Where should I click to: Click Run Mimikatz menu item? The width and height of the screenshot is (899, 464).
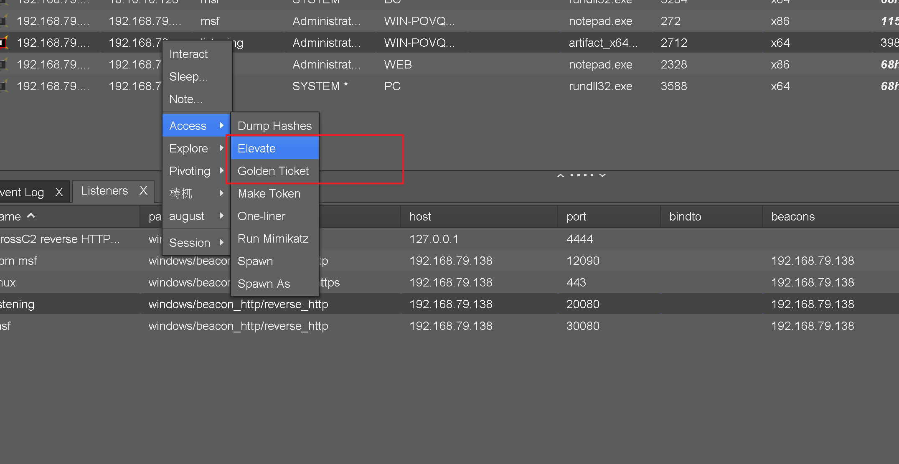(x=273, y=238)
